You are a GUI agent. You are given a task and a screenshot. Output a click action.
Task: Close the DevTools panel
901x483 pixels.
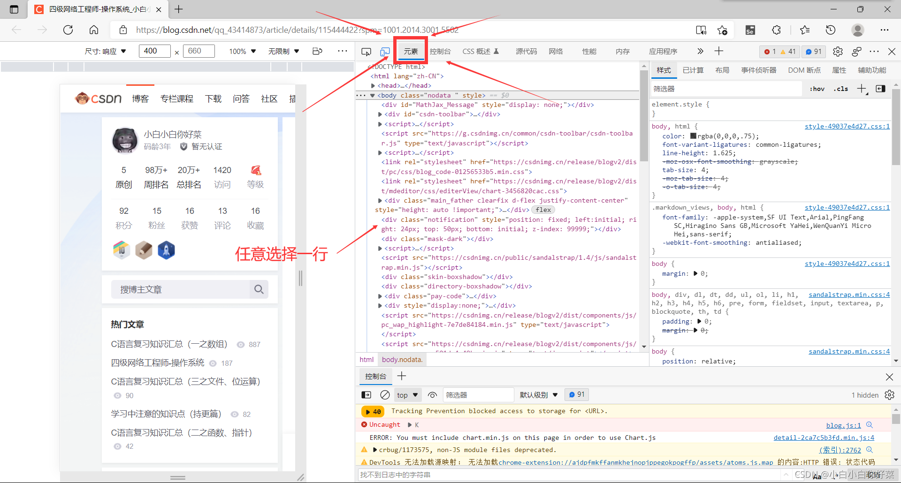point(892,52)
